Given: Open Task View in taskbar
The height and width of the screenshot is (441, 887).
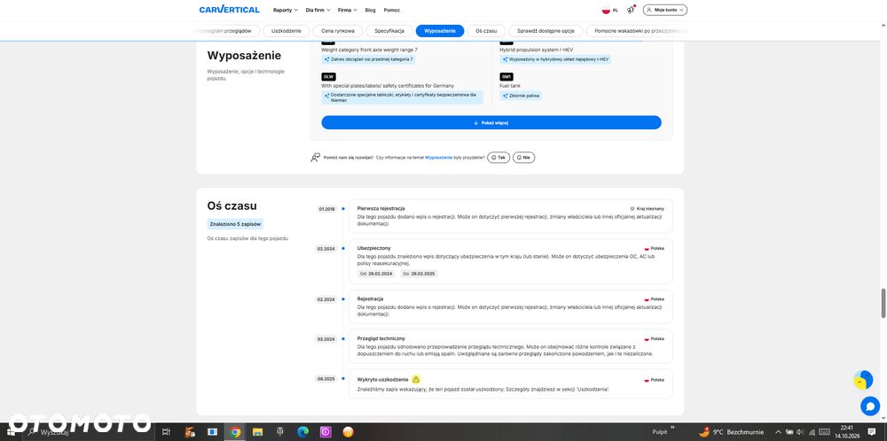Looking at the screenshot, I should coord(166,432).
